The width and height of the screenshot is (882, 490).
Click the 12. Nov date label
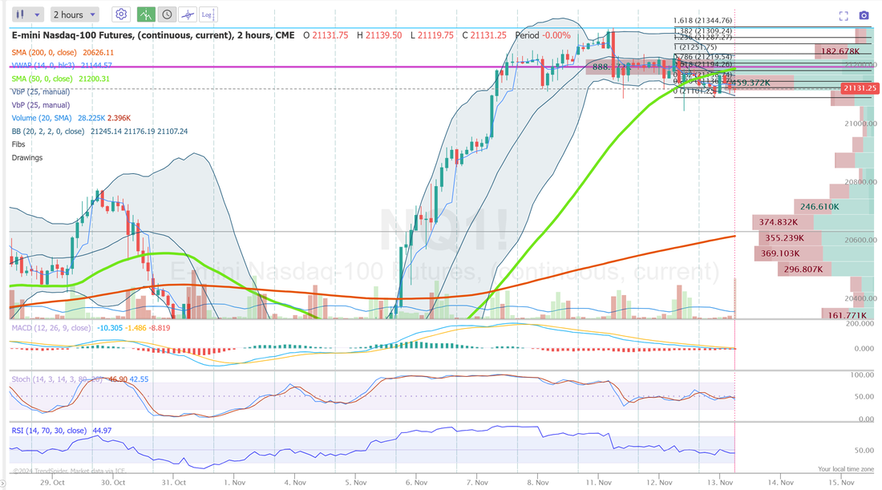click(659, 482)
